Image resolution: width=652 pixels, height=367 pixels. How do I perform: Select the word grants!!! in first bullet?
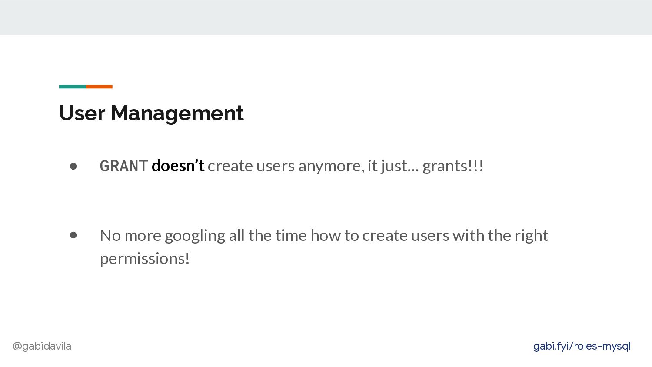coord(453,166)
